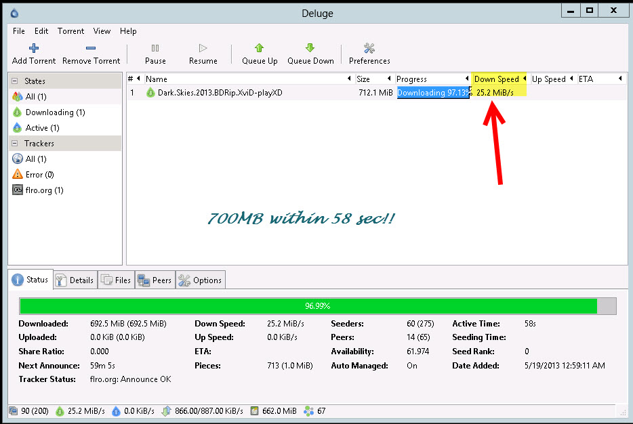Click the download speed icon in status bar
633x424 pixels.
[x=60, y=411]
